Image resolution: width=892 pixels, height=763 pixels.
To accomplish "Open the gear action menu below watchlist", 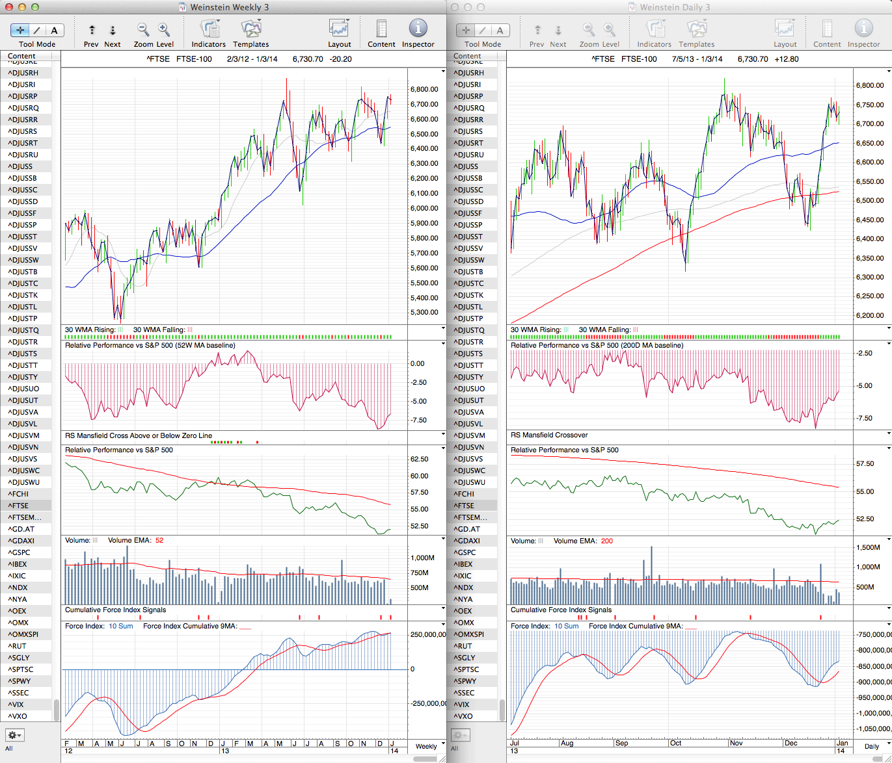I will tap(15, 735).
